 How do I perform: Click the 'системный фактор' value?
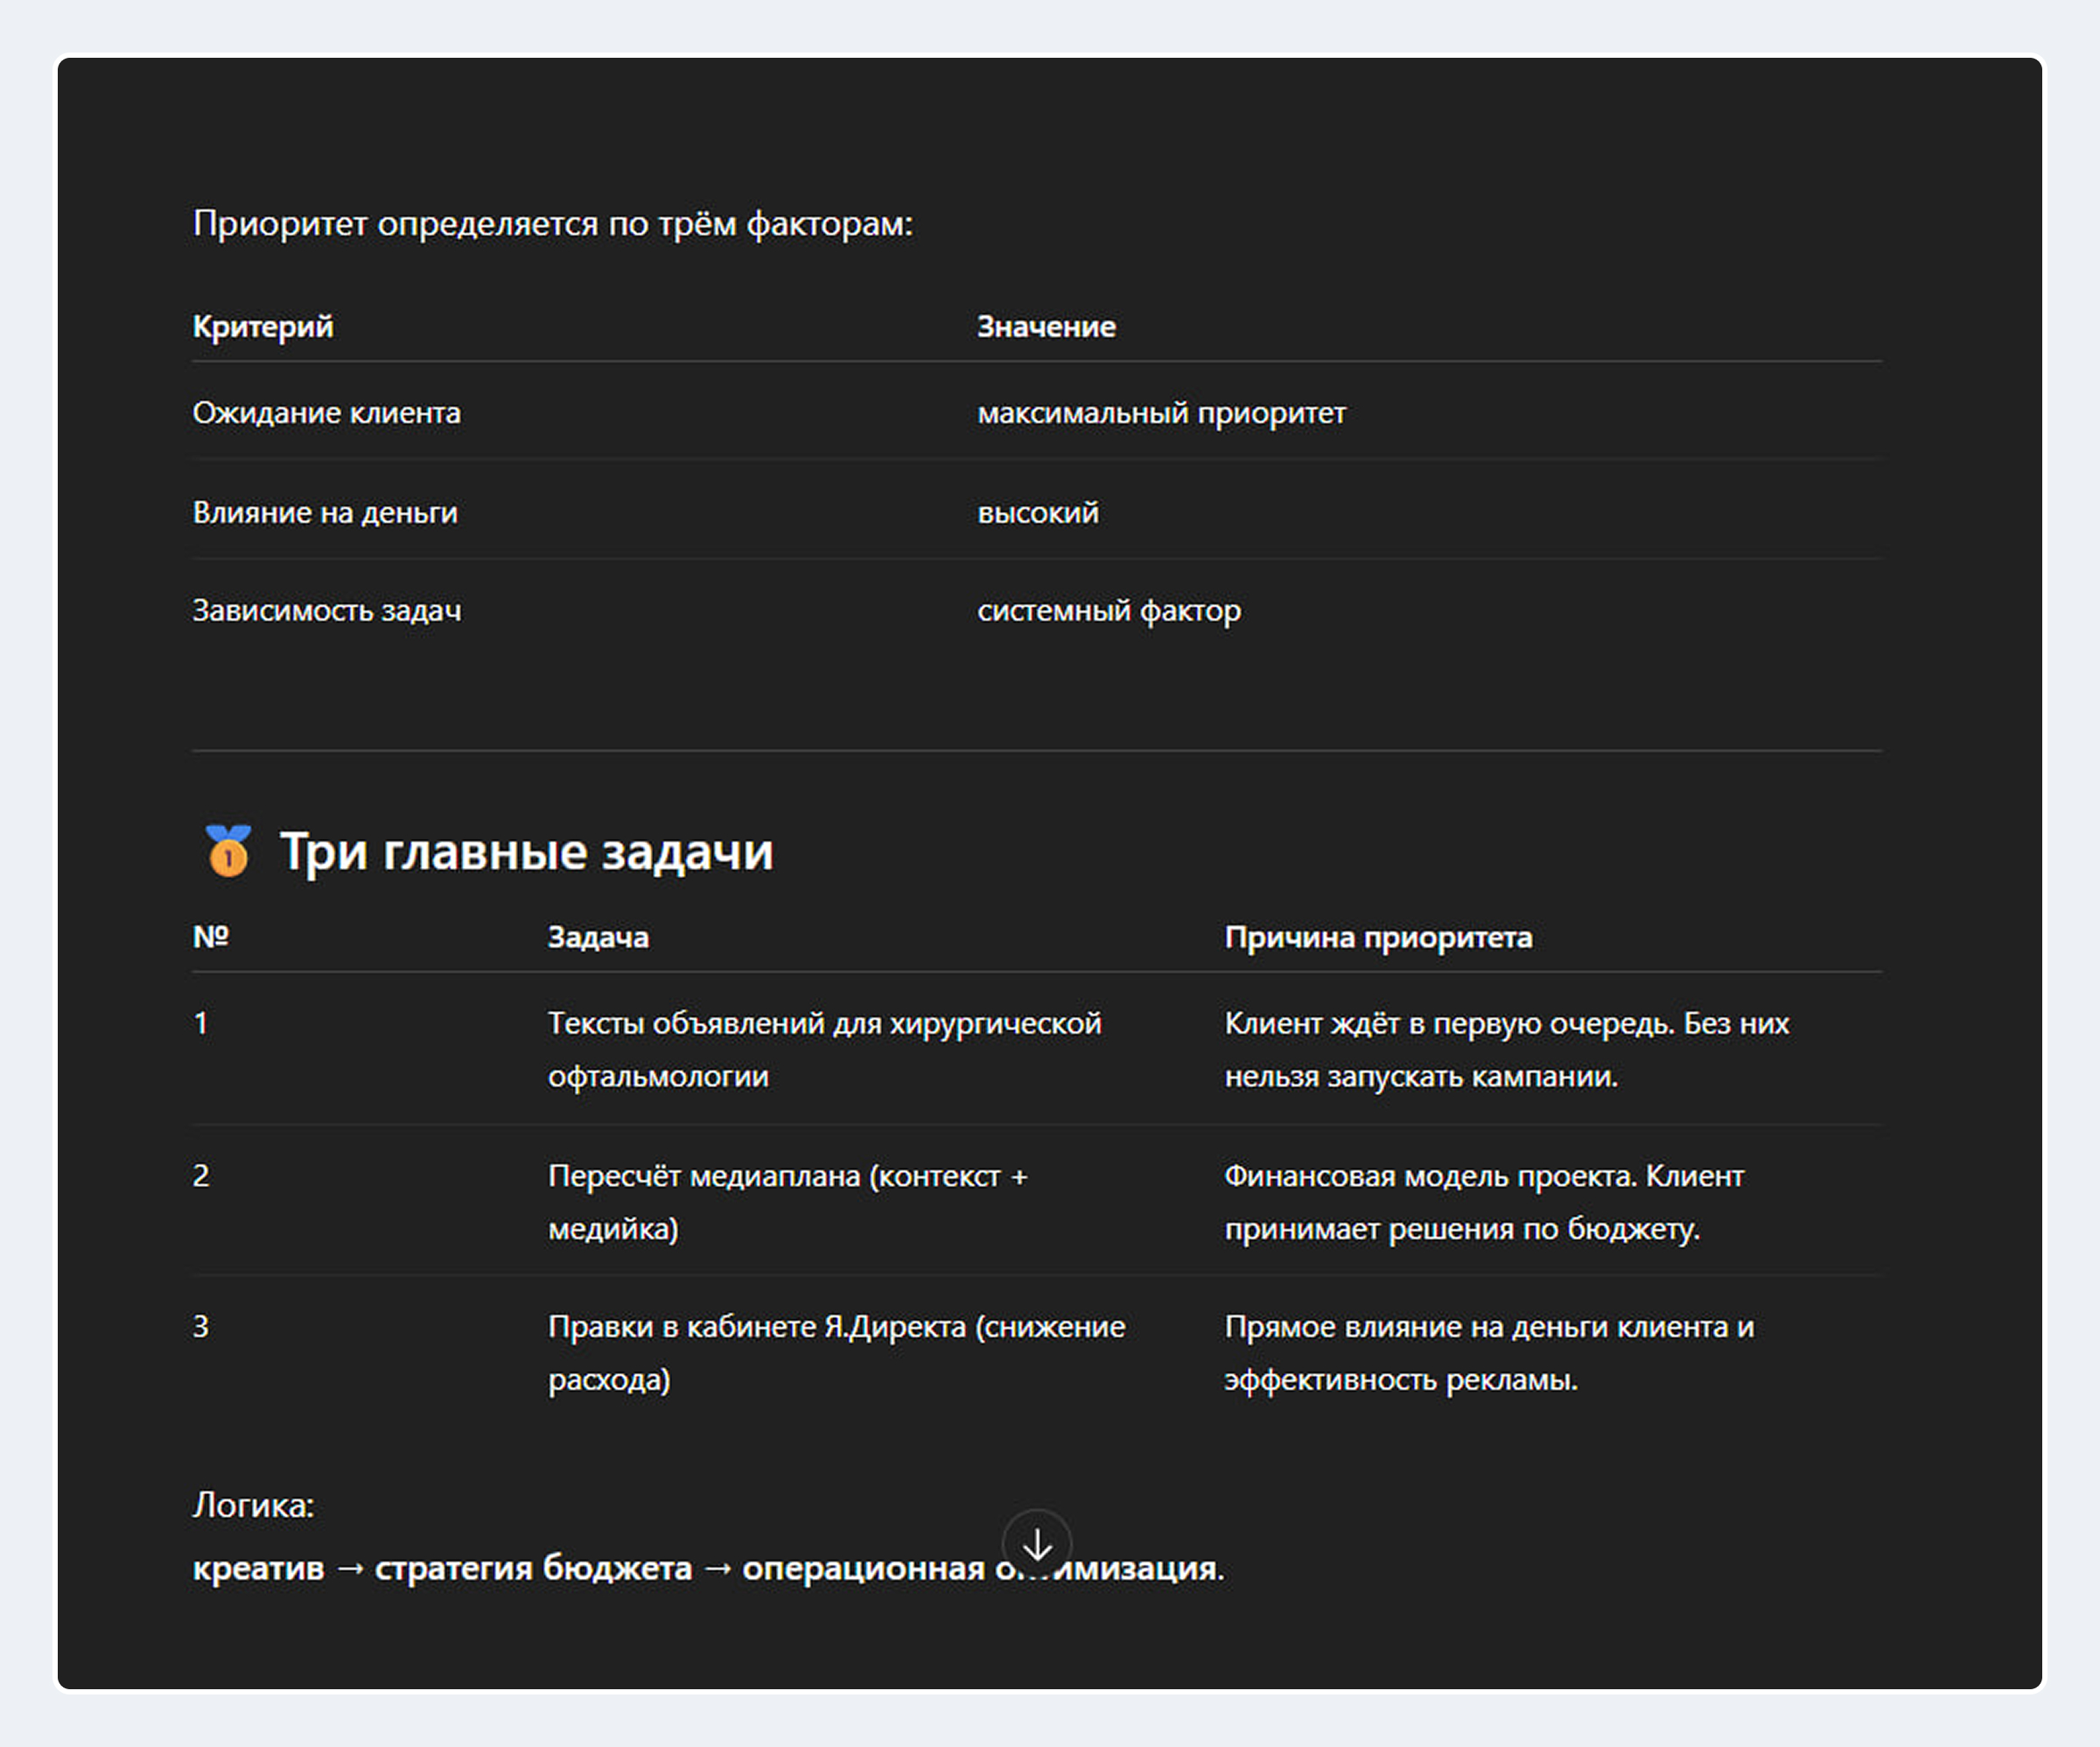coord(1109,610)
